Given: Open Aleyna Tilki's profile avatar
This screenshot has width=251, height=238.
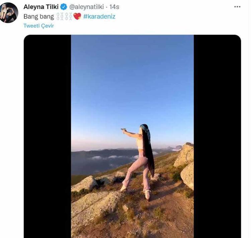Looking at the screenshot, I should point(9,13).
